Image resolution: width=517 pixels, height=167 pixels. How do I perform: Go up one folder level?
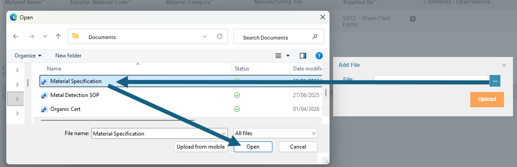tap(58, 36)
